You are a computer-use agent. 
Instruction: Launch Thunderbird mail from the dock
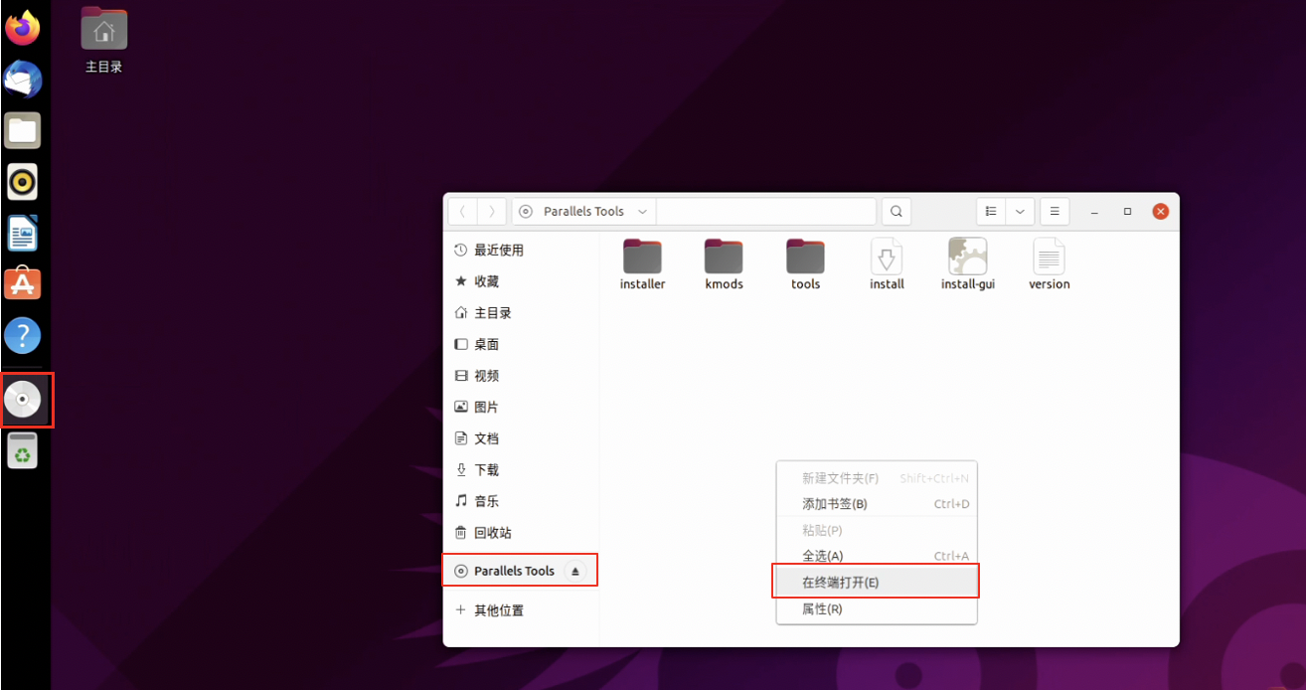pyautogui.click(x=22, y=79)
